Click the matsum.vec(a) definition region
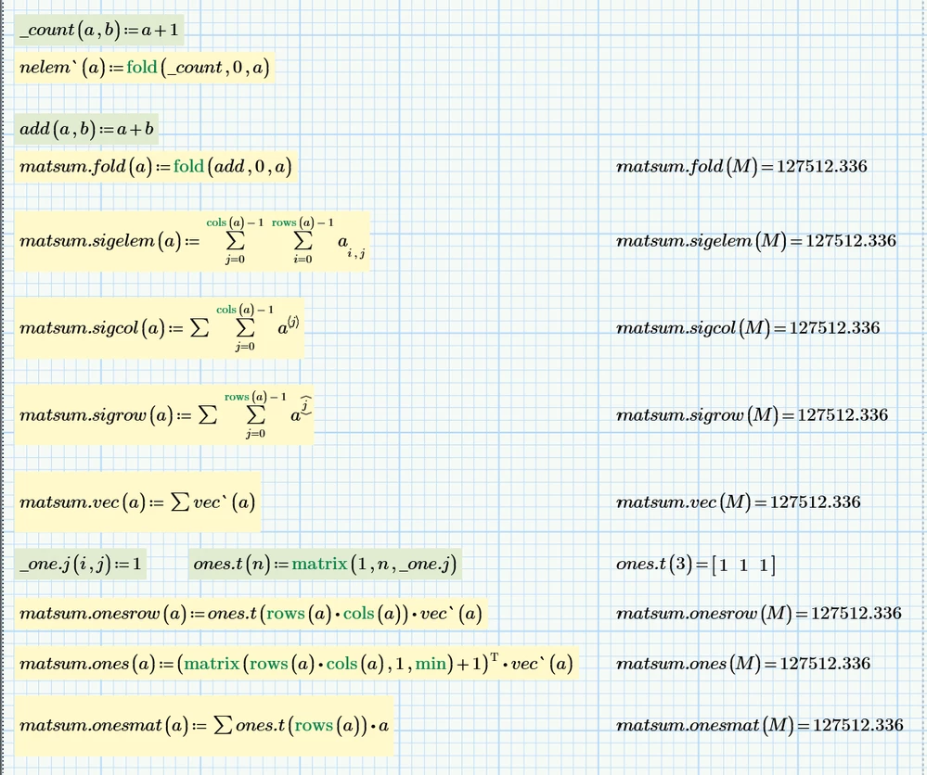This screenshot has width=927, height=775. click(x=137, y=502)
